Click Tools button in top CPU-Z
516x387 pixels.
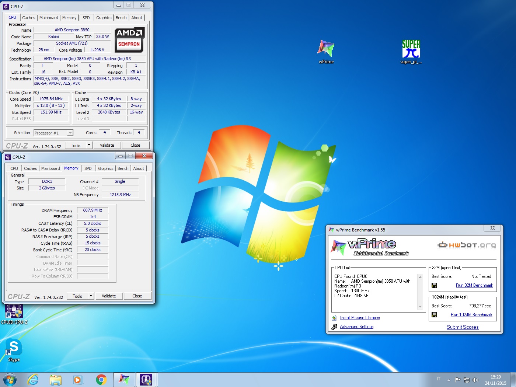[x=76, y=145]
